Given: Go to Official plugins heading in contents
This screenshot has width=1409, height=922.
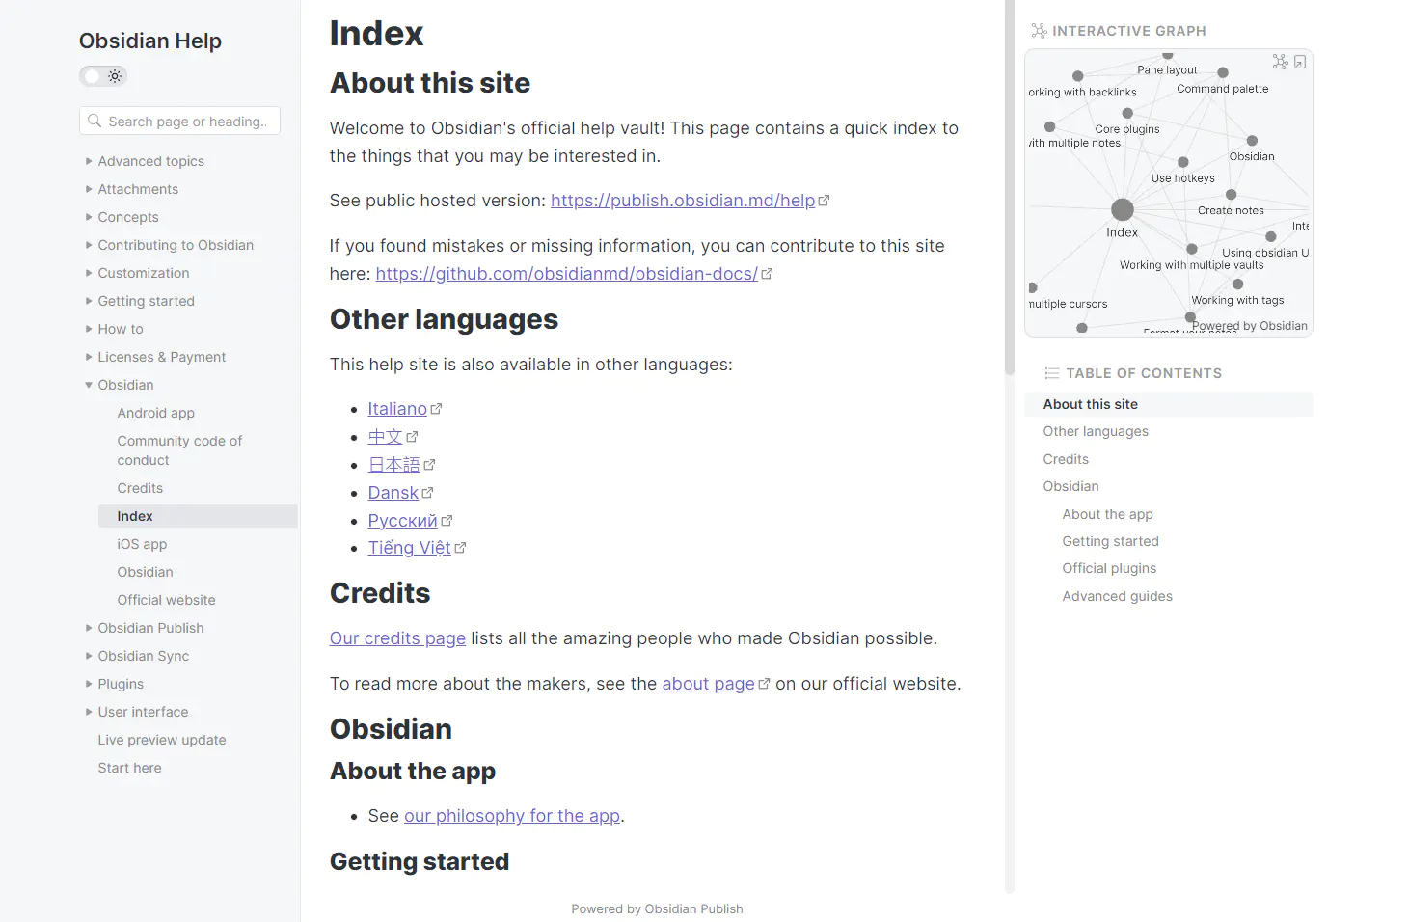Looking at the screenshot, I should pos(1109,568).
